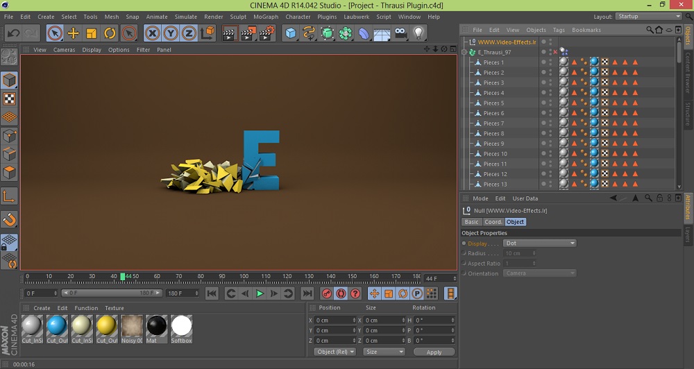Switch to Points mode
Image resolution: width=694 pixels, height=369 pixels.
click(9, 135)
